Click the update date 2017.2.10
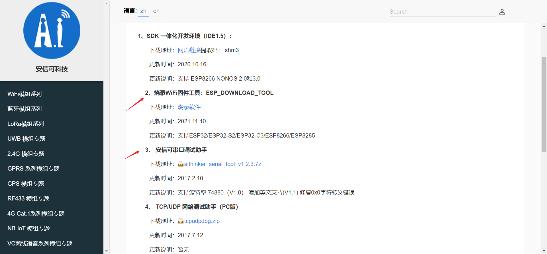The image size is (547, 254). pos(190,178)
